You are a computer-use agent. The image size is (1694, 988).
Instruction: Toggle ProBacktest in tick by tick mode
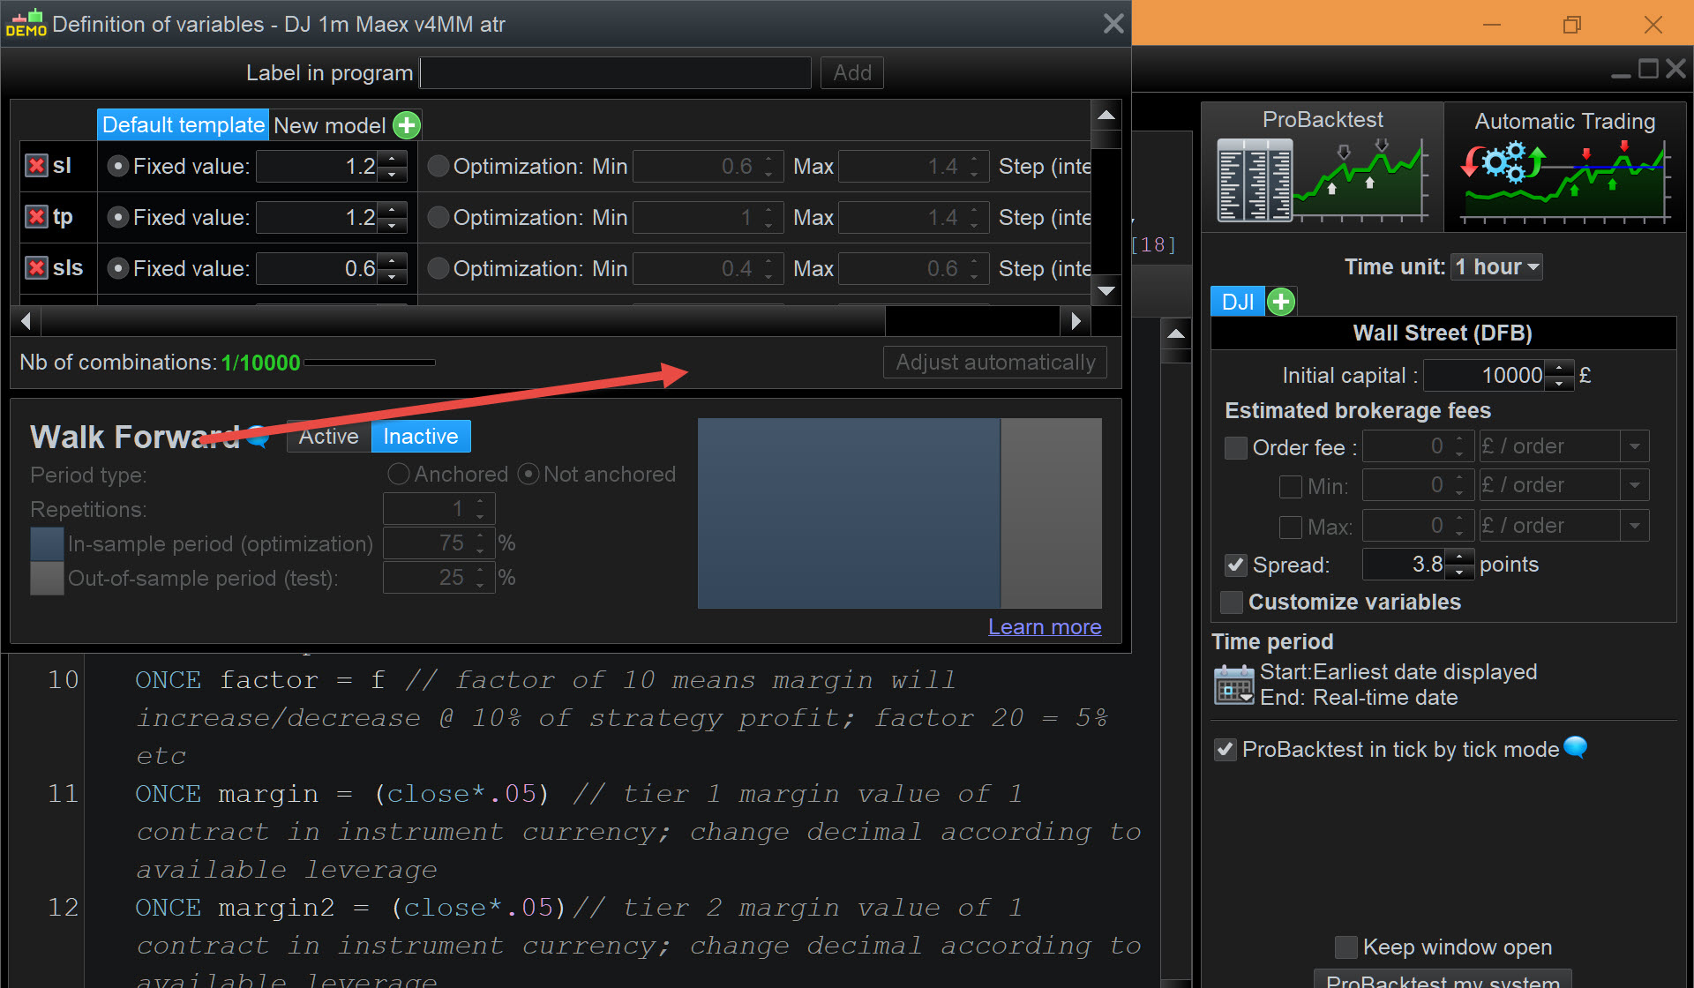pos(1226,750)
